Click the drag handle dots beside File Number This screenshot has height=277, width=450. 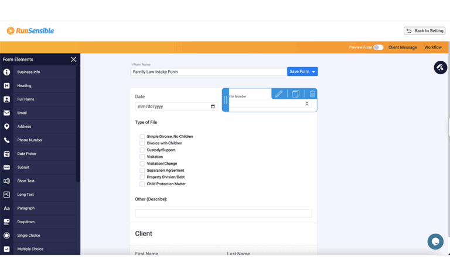click(226, 101)
